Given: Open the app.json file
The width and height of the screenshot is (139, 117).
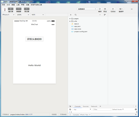Looking at the screenshot, I should (x=77, y=26).
